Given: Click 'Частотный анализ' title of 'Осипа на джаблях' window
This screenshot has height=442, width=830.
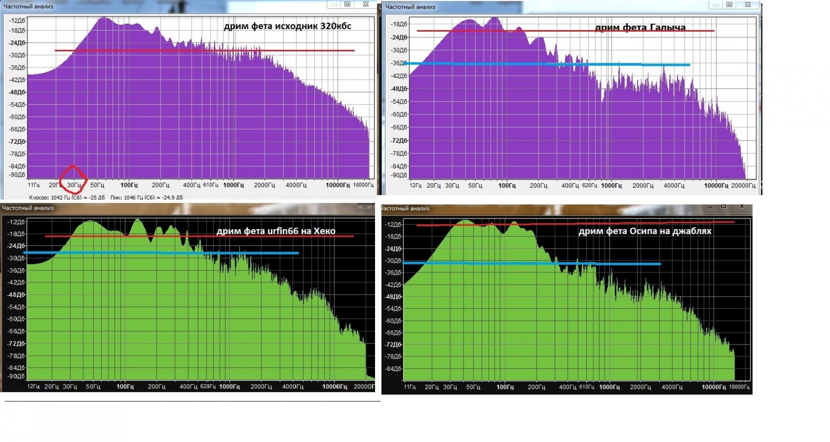Looking at the screenshot, I should click(405, 209).
